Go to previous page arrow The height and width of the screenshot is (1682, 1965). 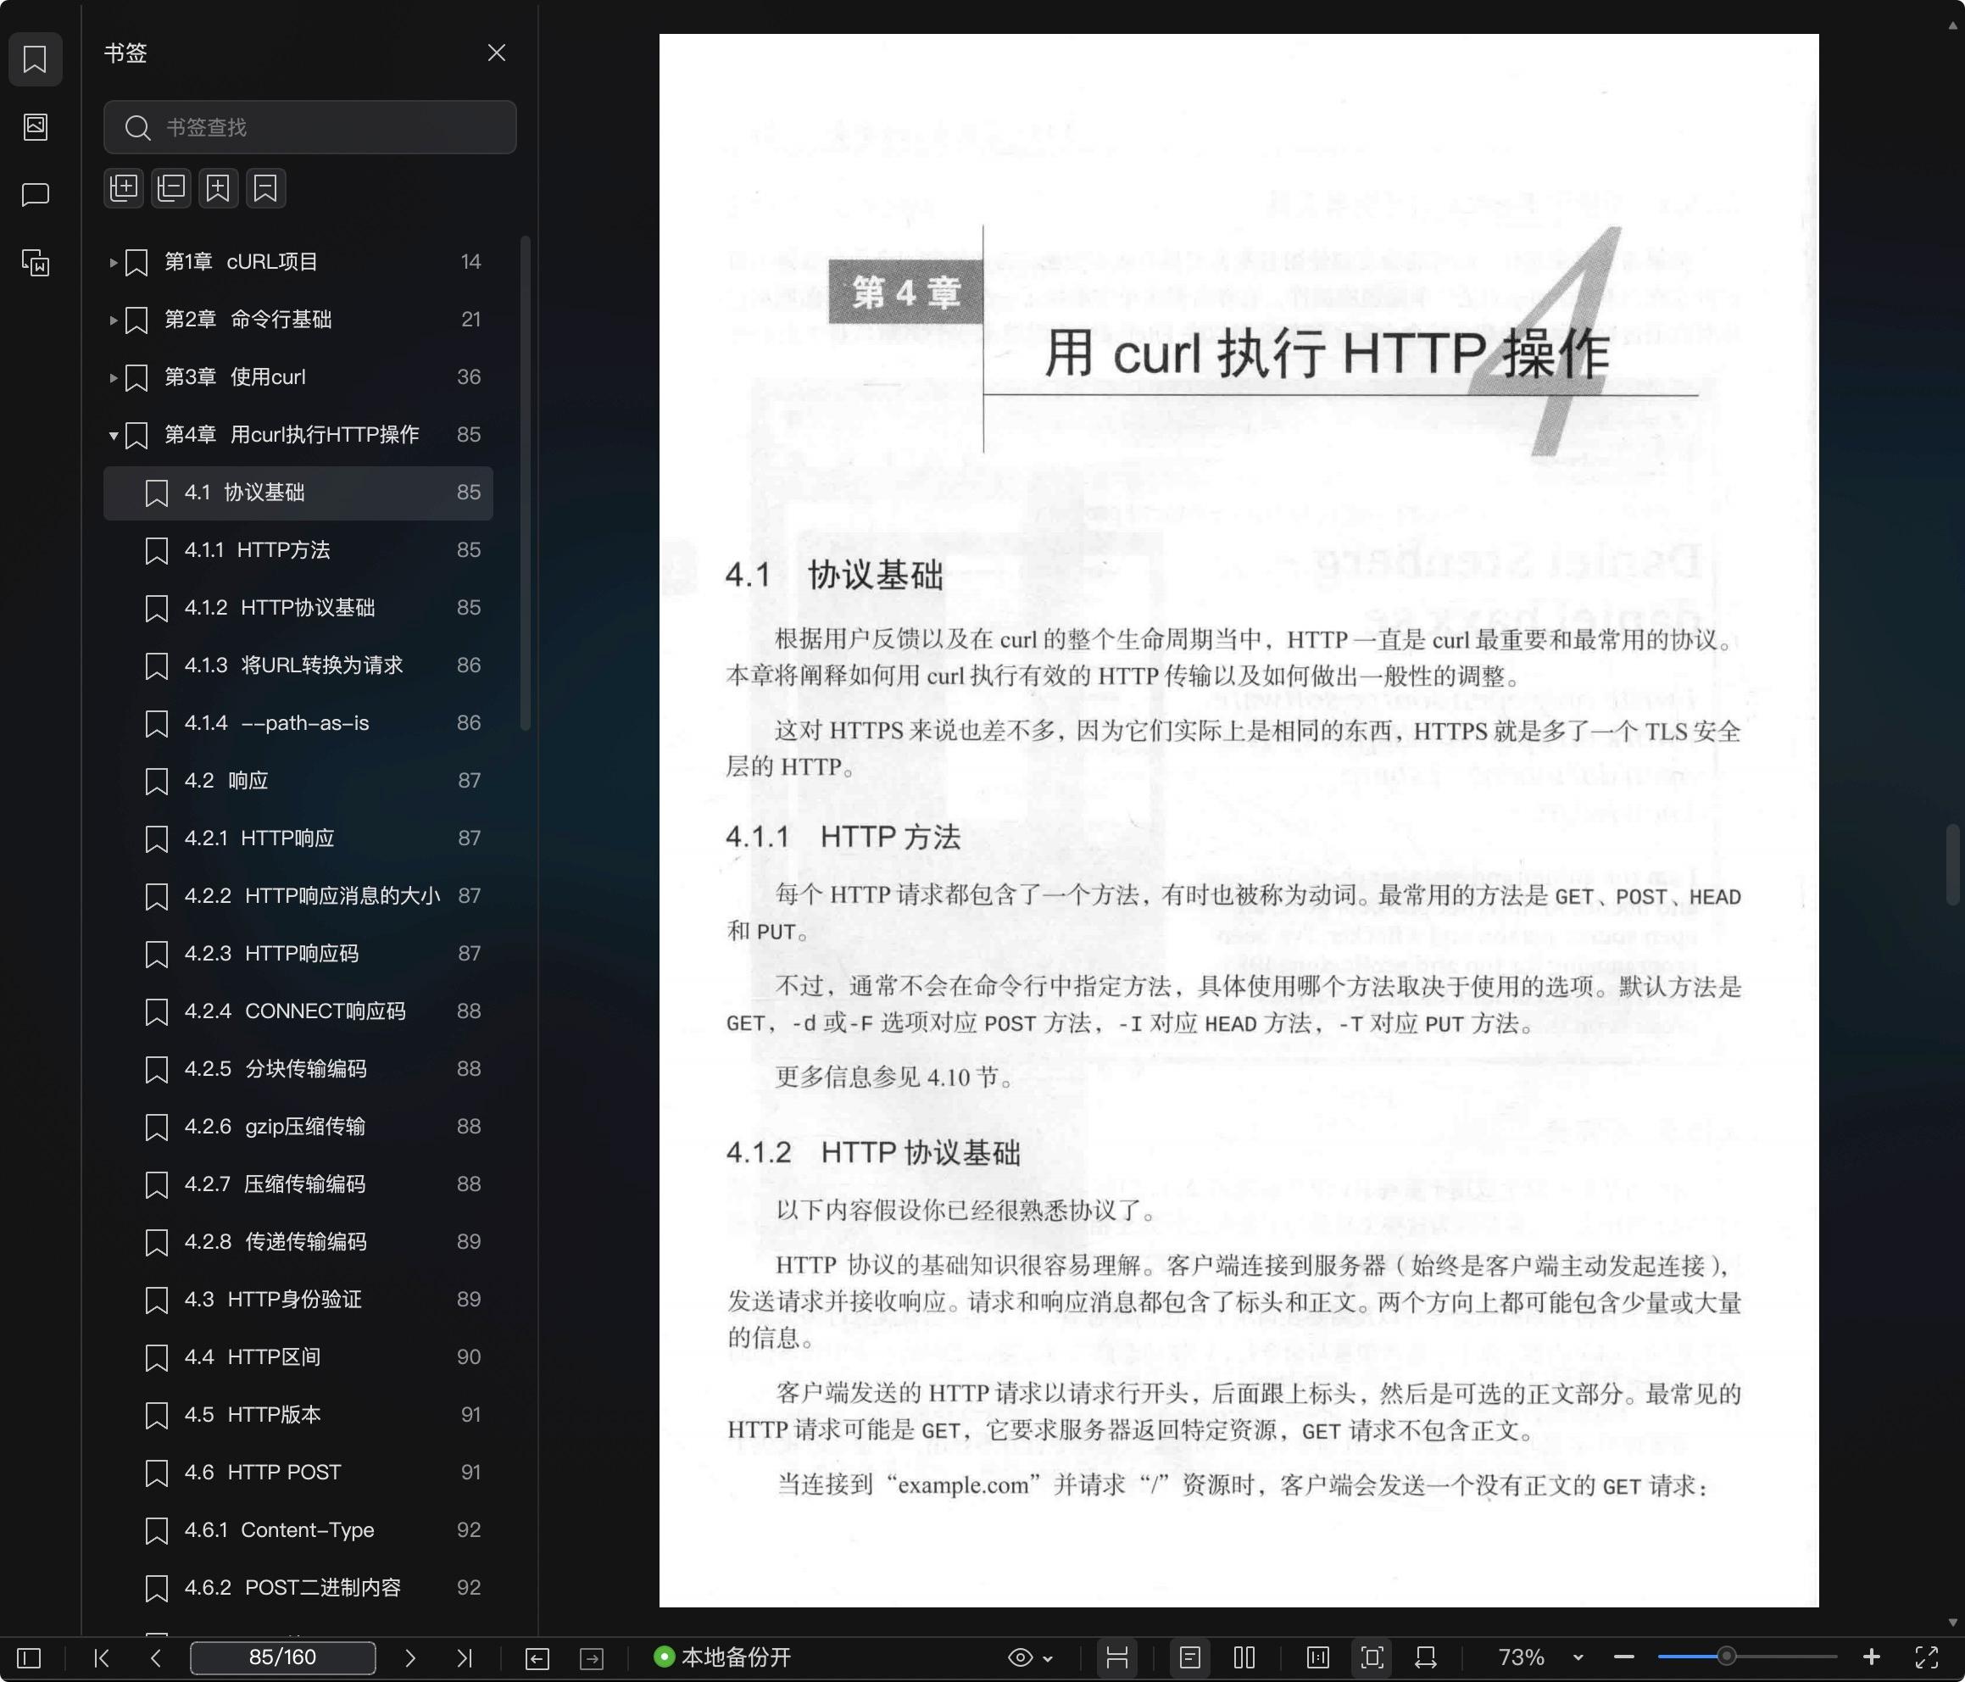(x=155, y=1657)
